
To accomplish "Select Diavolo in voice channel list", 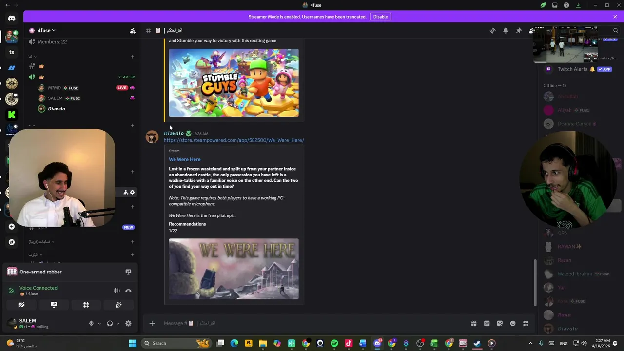I will point(57,109).
